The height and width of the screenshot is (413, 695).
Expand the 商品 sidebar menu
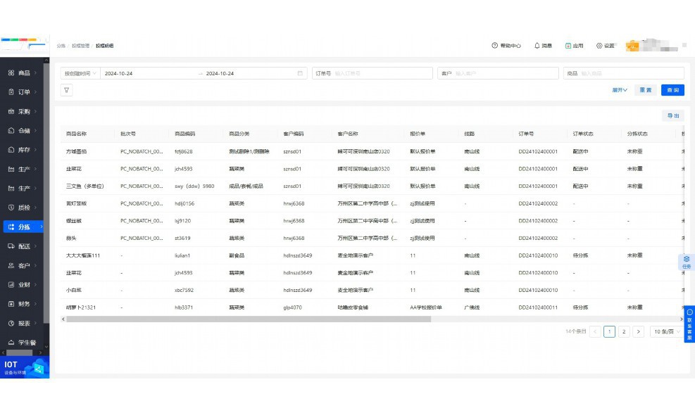(24, 73)
